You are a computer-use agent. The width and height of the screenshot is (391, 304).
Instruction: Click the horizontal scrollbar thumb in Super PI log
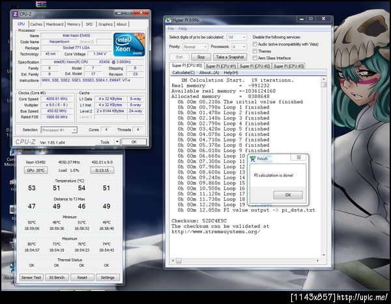179,260
